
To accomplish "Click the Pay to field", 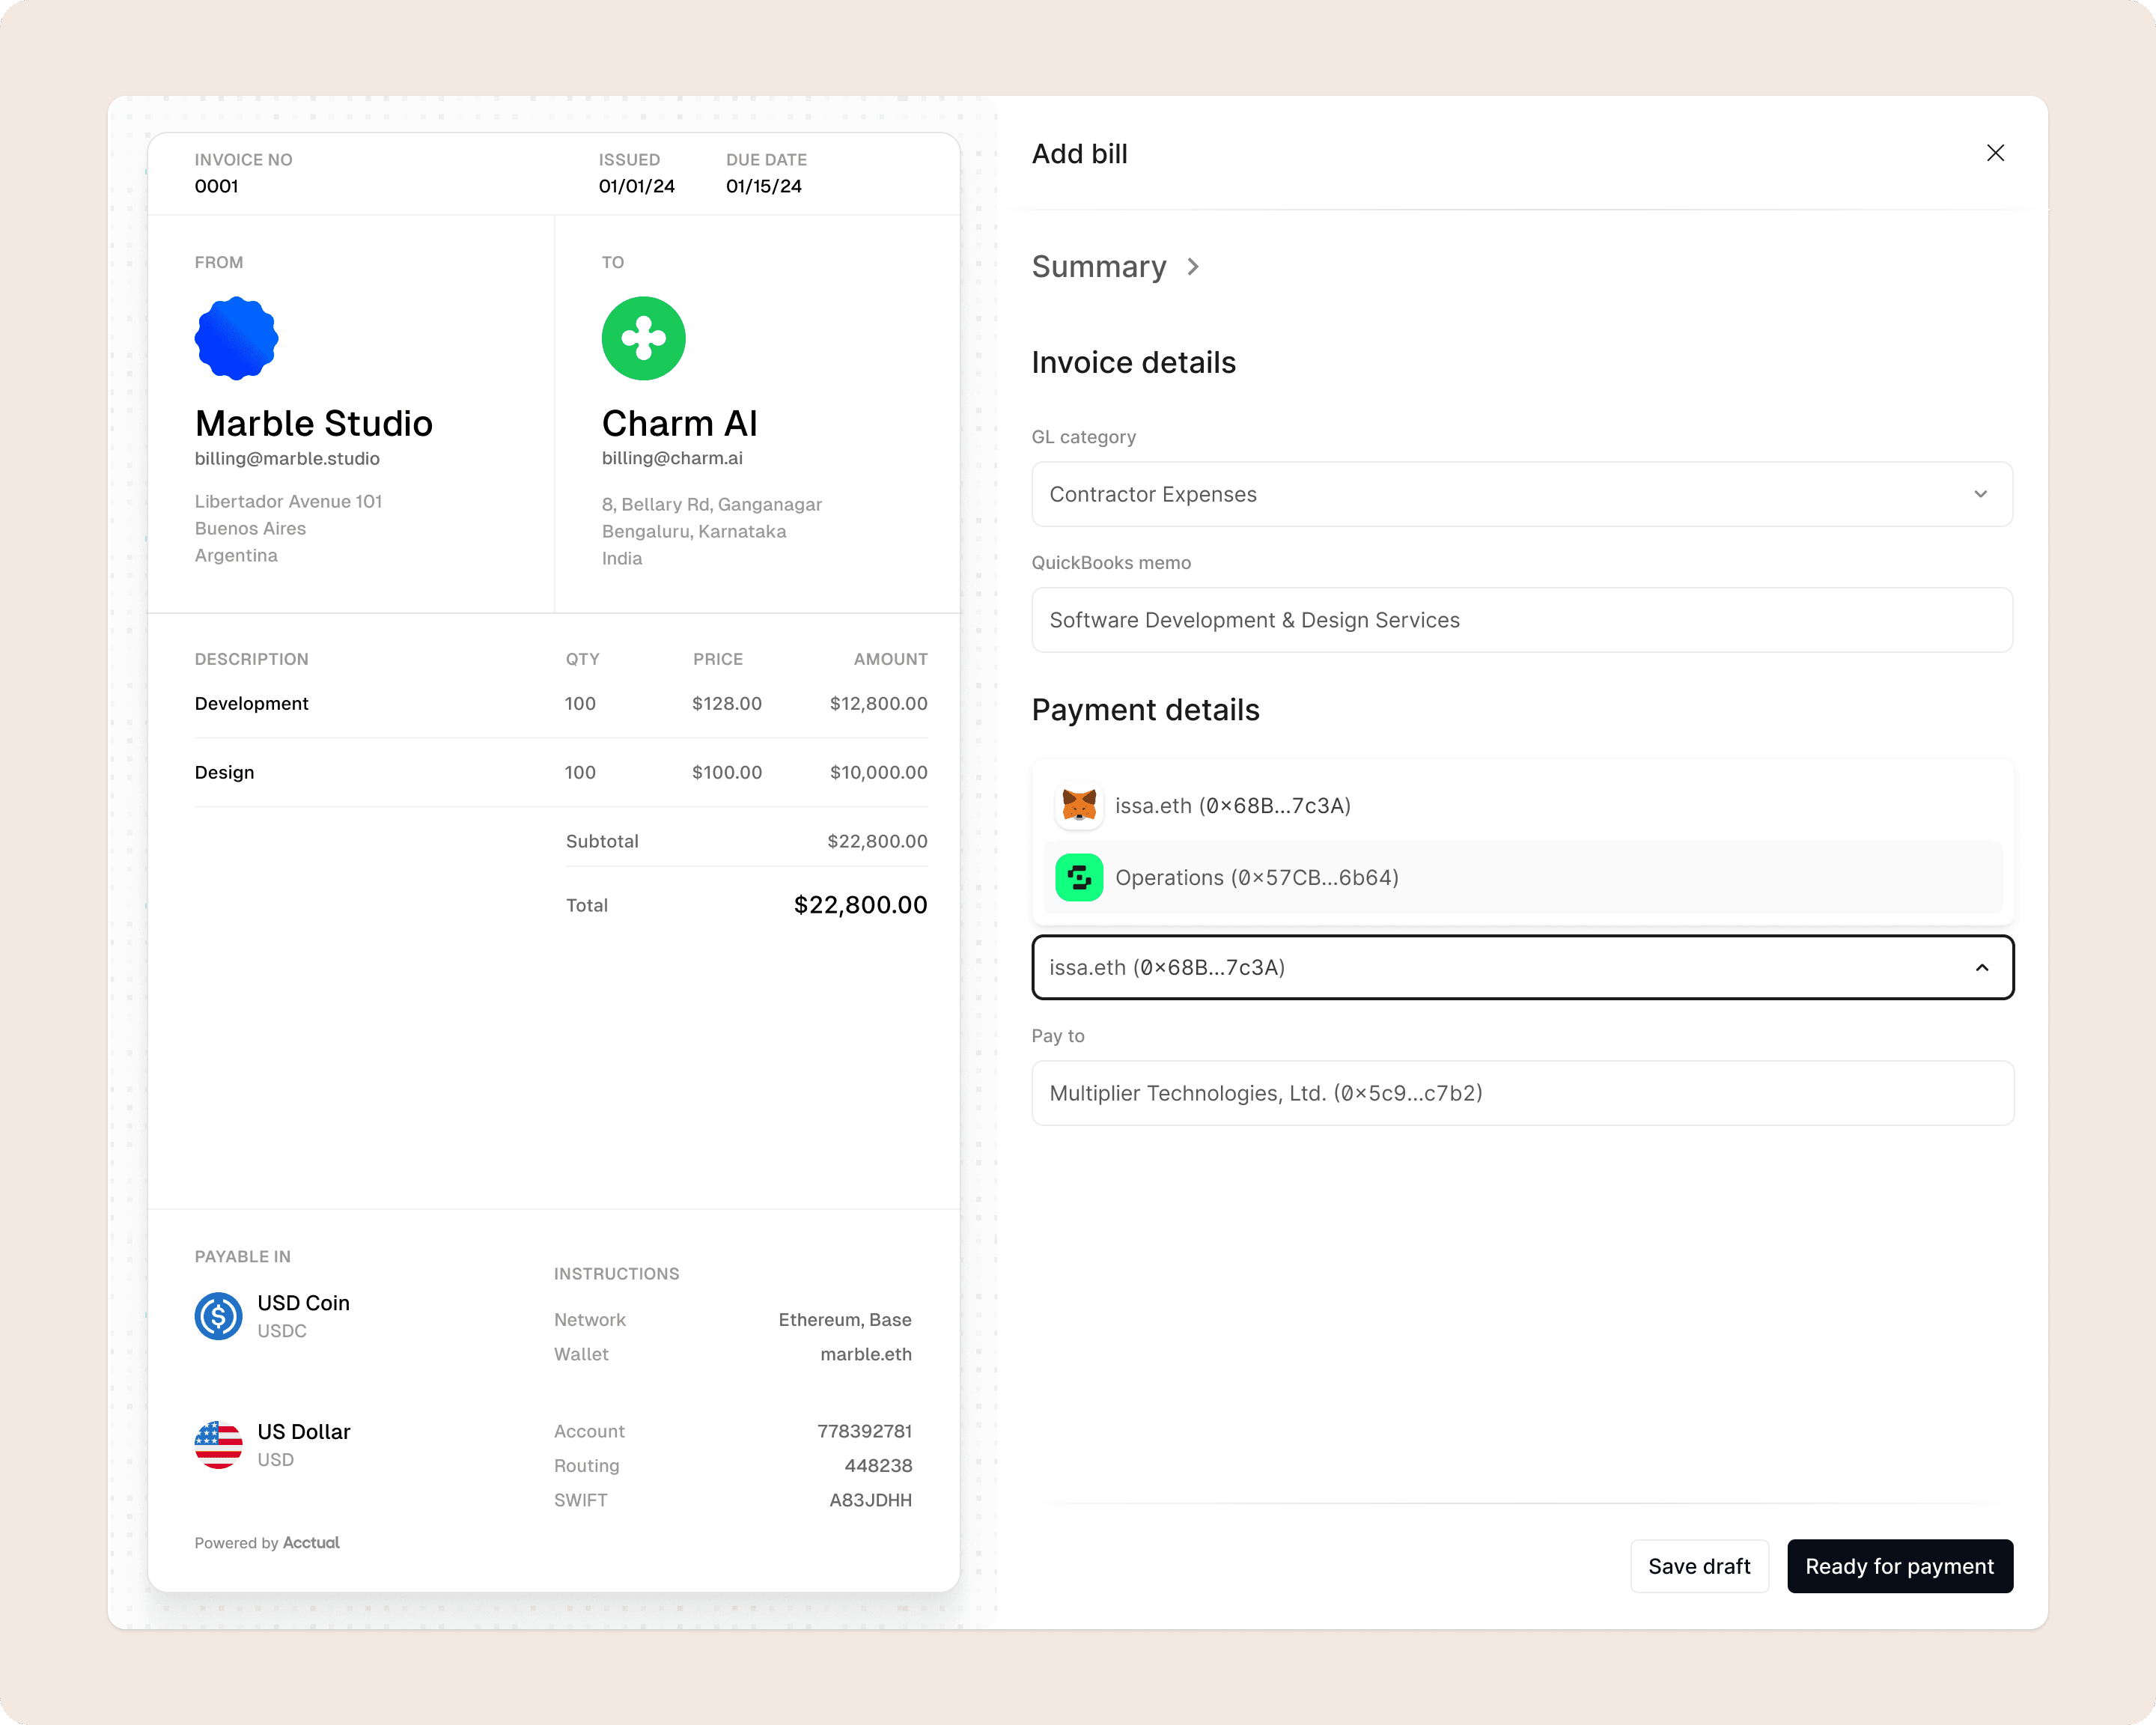I will pyautogui.click(x=1521, y=1093).
